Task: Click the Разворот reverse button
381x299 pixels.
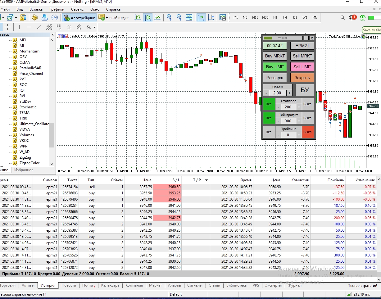Action: tap(275, 78)
